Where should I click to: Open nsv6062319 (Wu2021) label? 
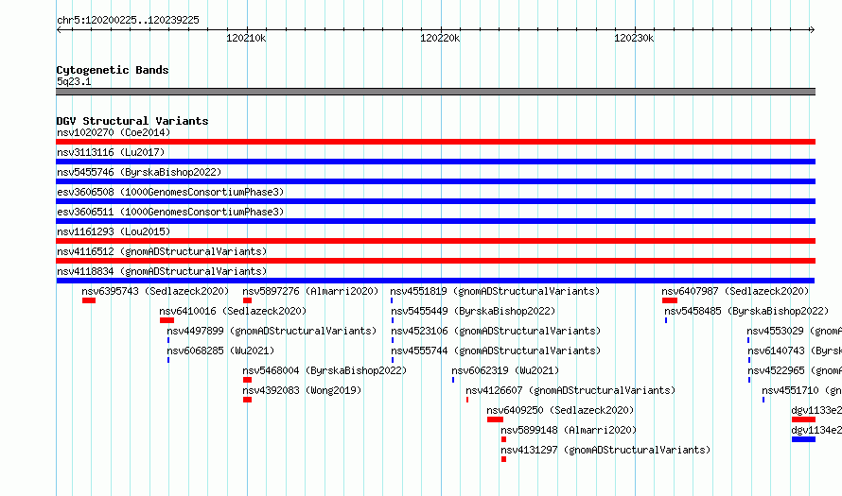(x=505, y=370)
